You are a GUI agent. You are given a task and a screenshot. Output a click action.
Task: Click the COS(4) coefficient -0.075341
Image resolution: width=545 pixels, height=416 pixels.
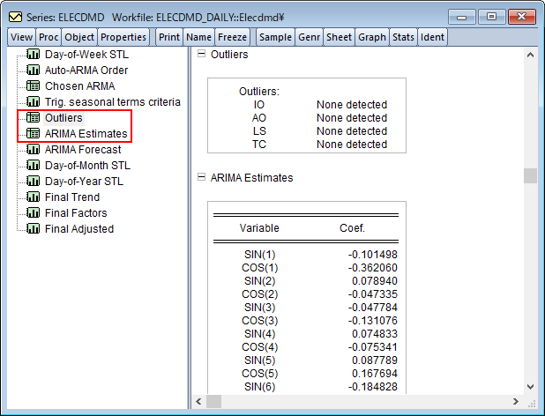pos(373,347)
